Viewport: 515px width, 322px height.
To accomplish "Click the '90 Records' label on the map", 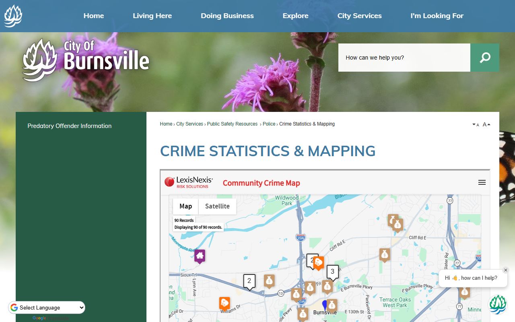I will click(184, 220).
